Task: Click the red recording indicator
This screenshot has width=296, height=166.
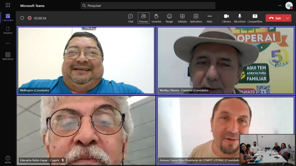Action: pos(29,18)
